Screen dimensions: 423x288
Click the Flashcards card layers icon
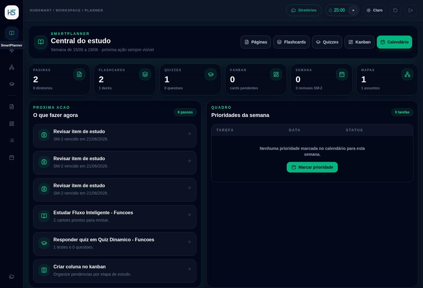coord(145,74)
